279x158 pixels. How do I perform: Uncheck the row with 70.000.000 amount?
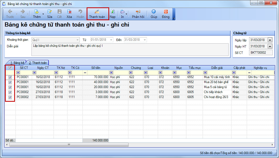pos(10,77)
